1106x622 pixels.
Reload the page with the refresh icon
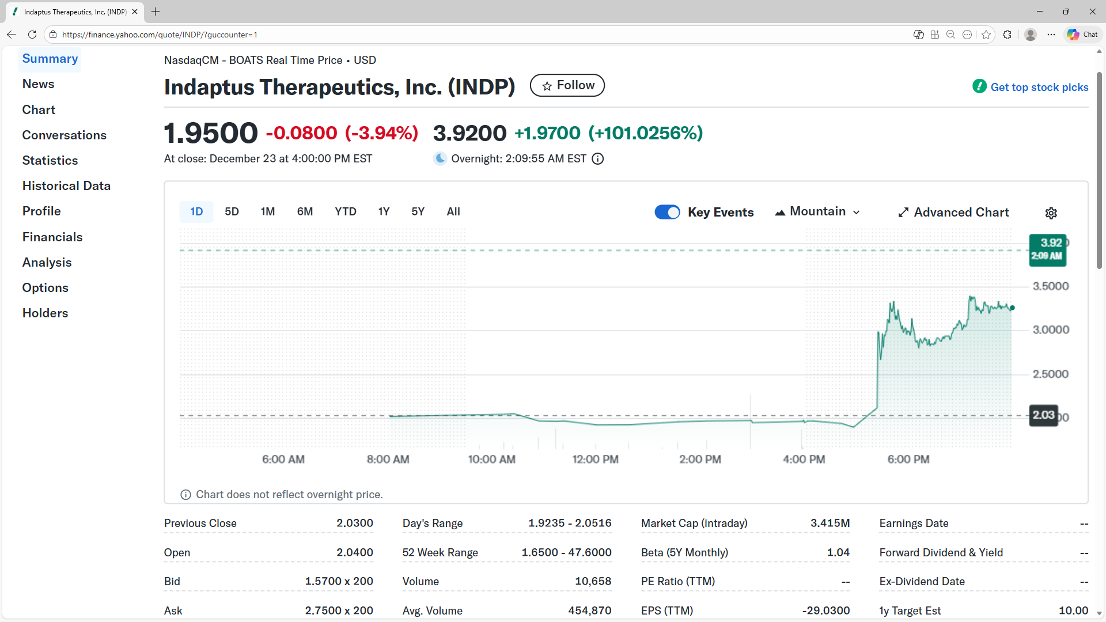32,35
